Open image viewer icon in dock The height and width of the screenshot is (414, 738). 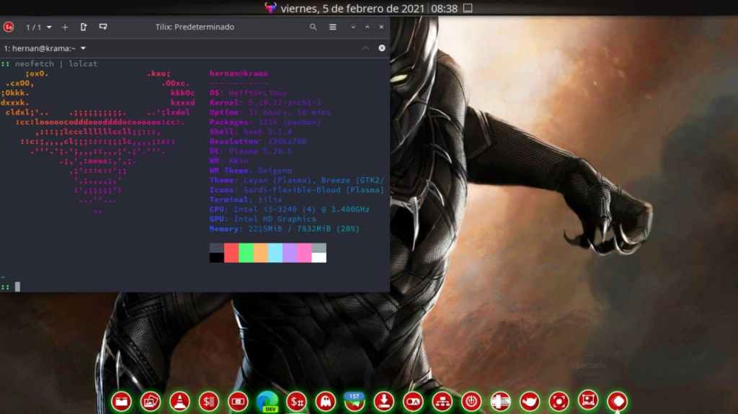[x=150, y=400]
